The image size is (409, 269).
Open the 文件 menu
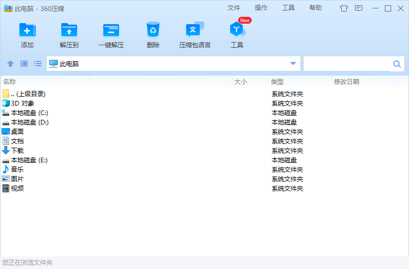pos(234,8)
